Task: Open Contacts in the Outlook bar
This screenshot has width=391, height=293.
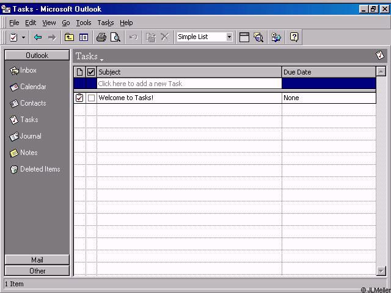Action: (28, 103)
